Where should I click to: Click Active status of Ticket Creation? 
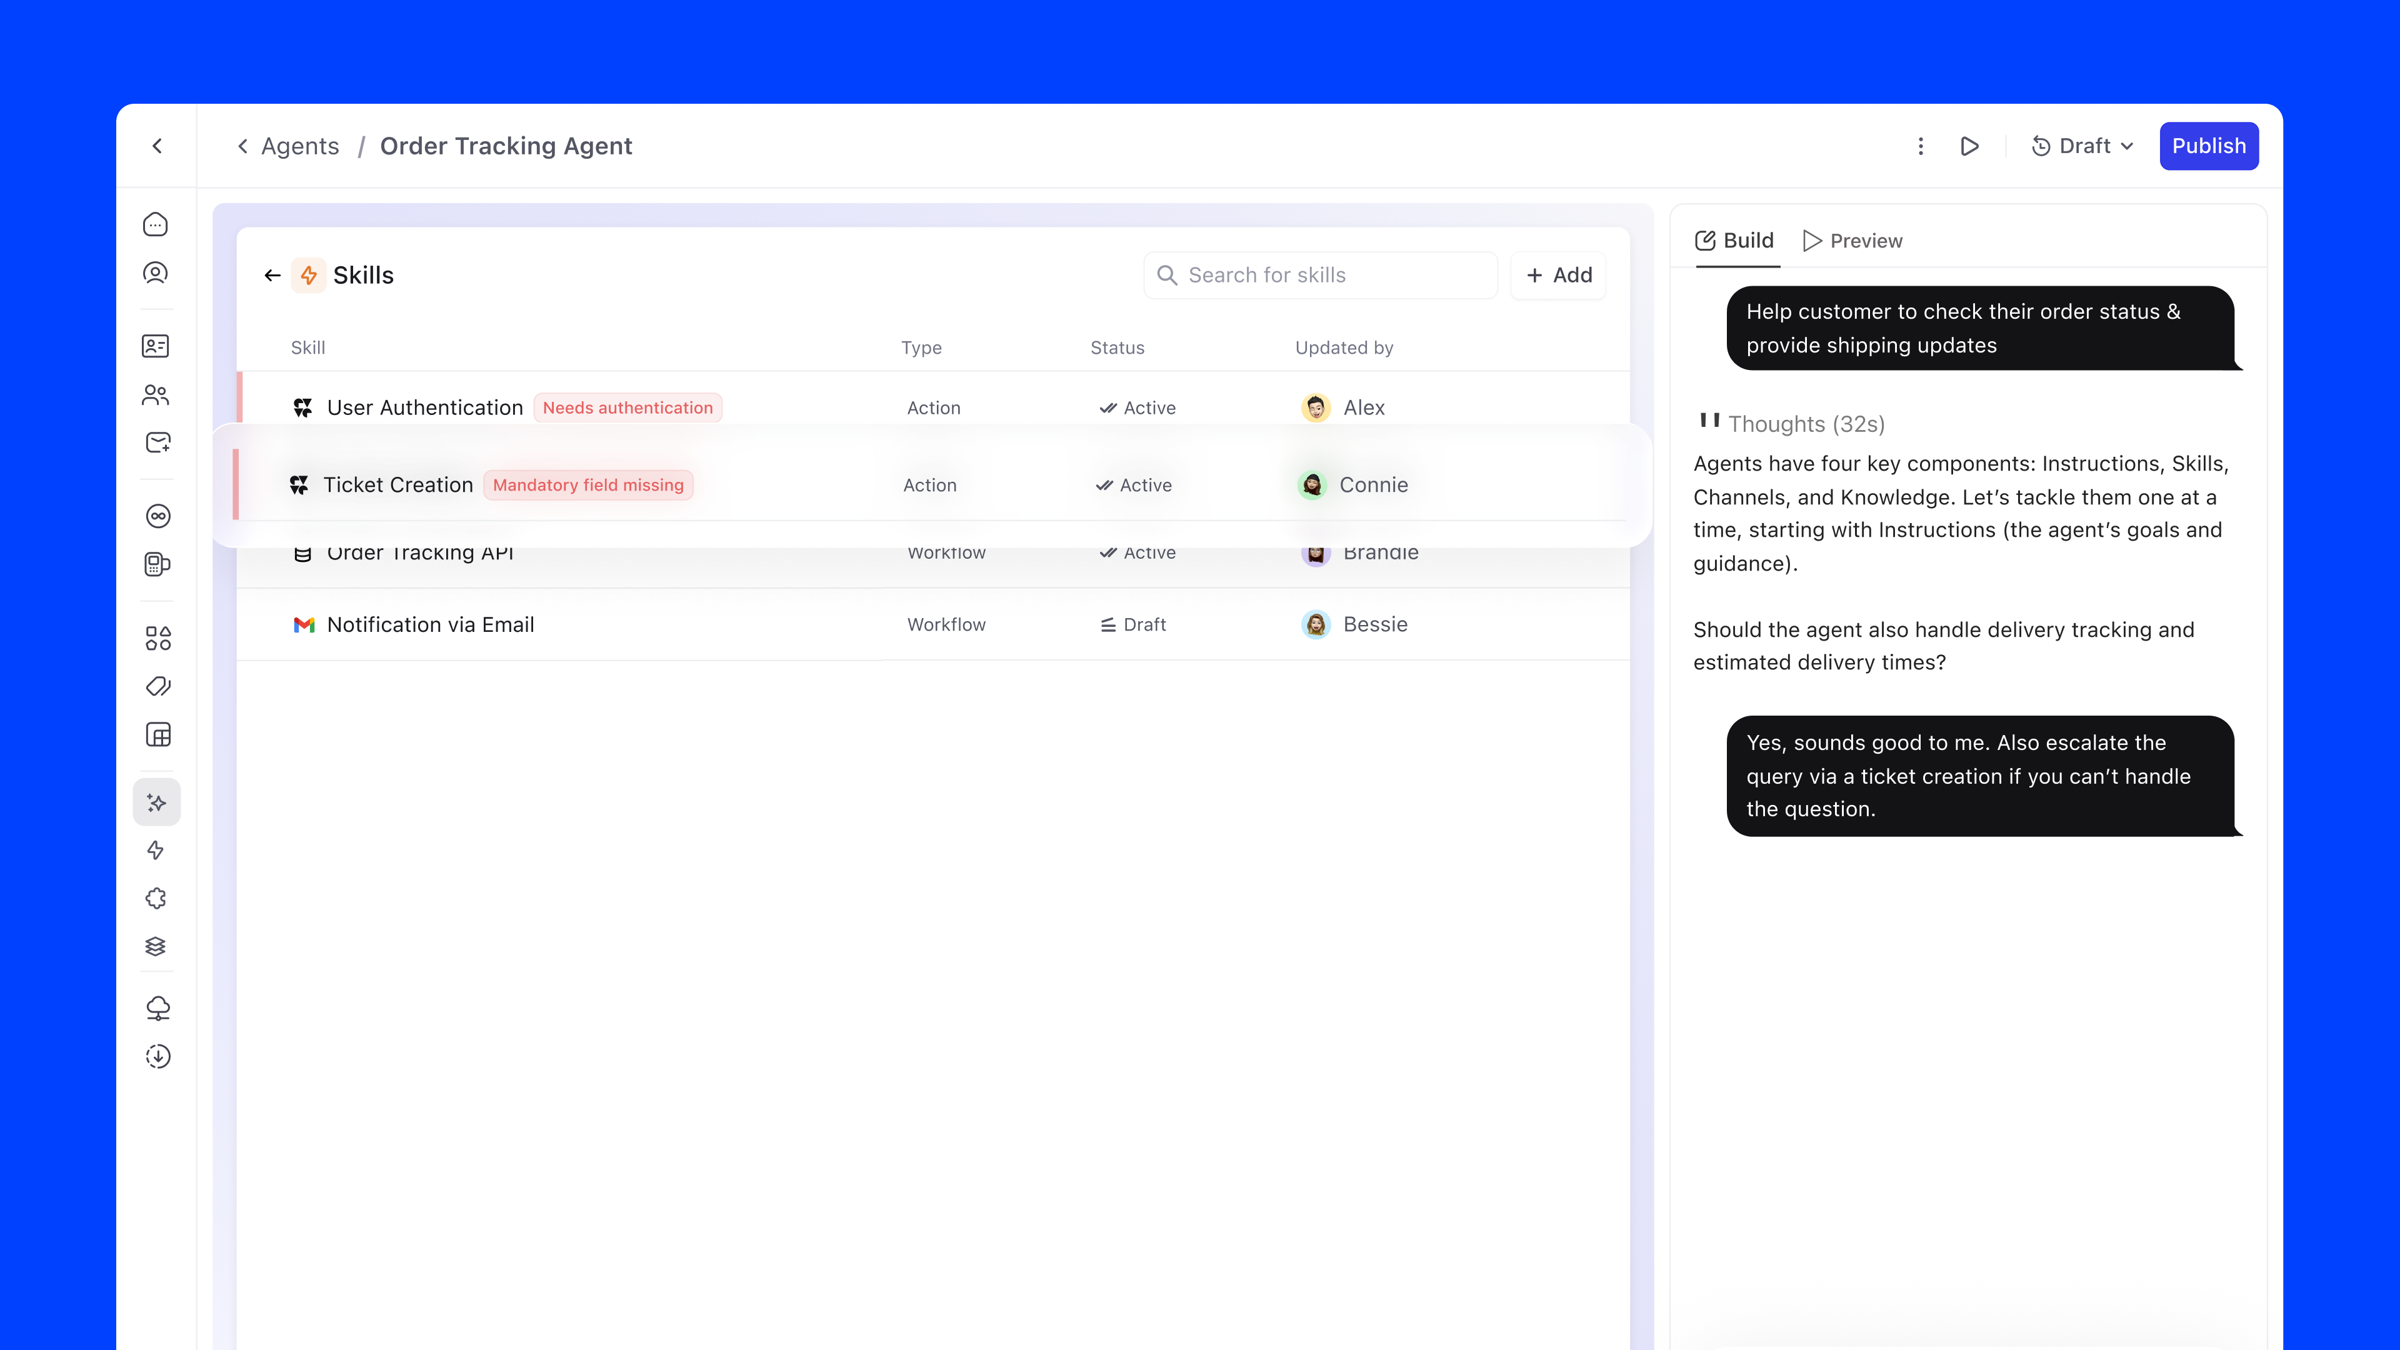1134,486
